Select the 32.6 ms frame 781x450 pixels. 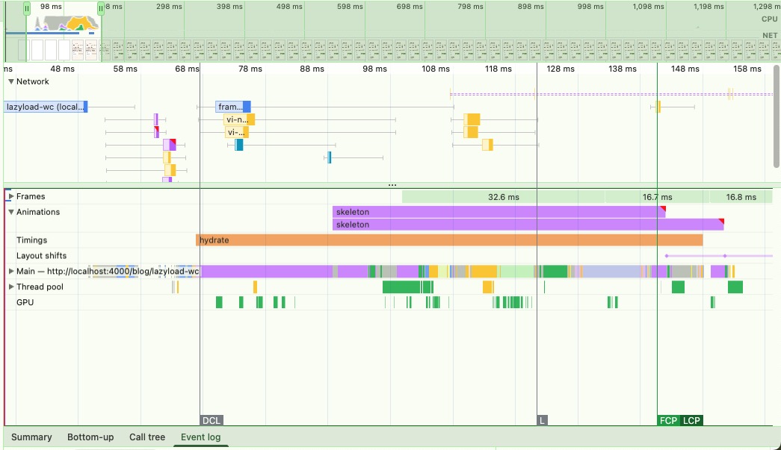coord(503,197)
